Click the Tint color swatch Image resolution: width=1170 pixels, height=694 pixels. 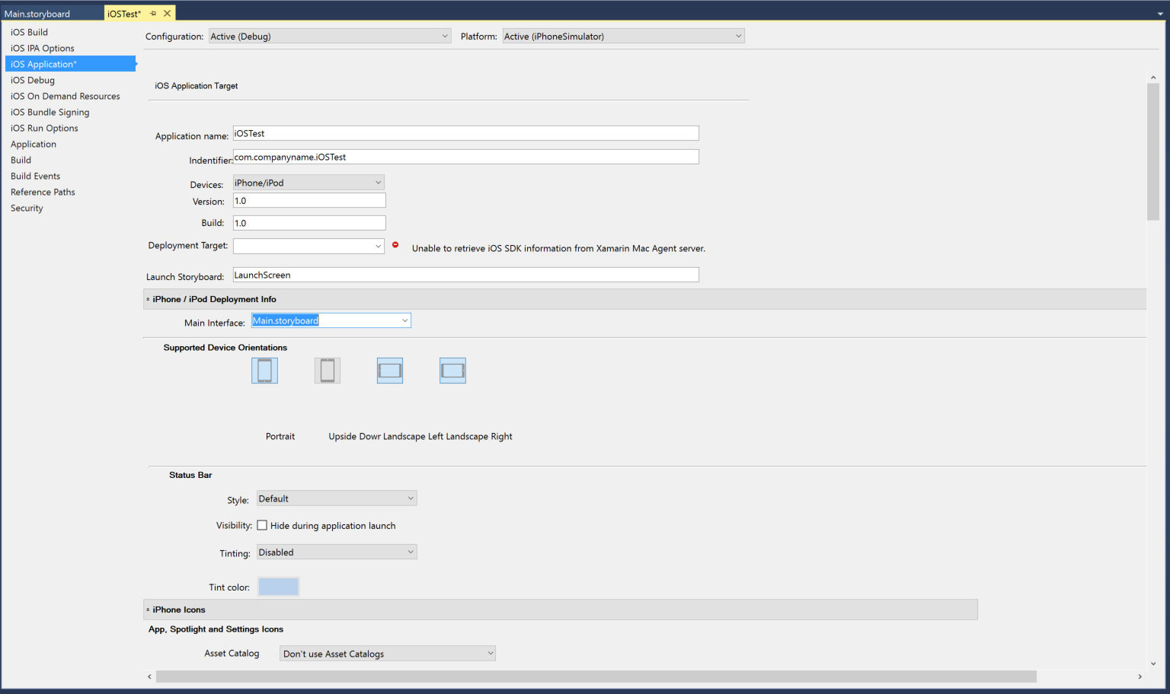(279, 586)
